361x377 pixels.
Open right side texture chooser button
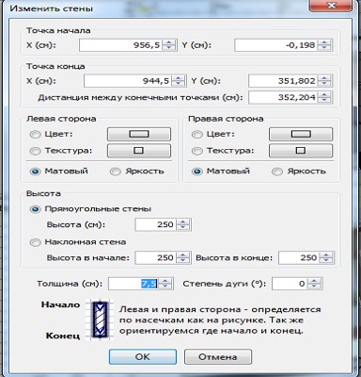(301, 151)
